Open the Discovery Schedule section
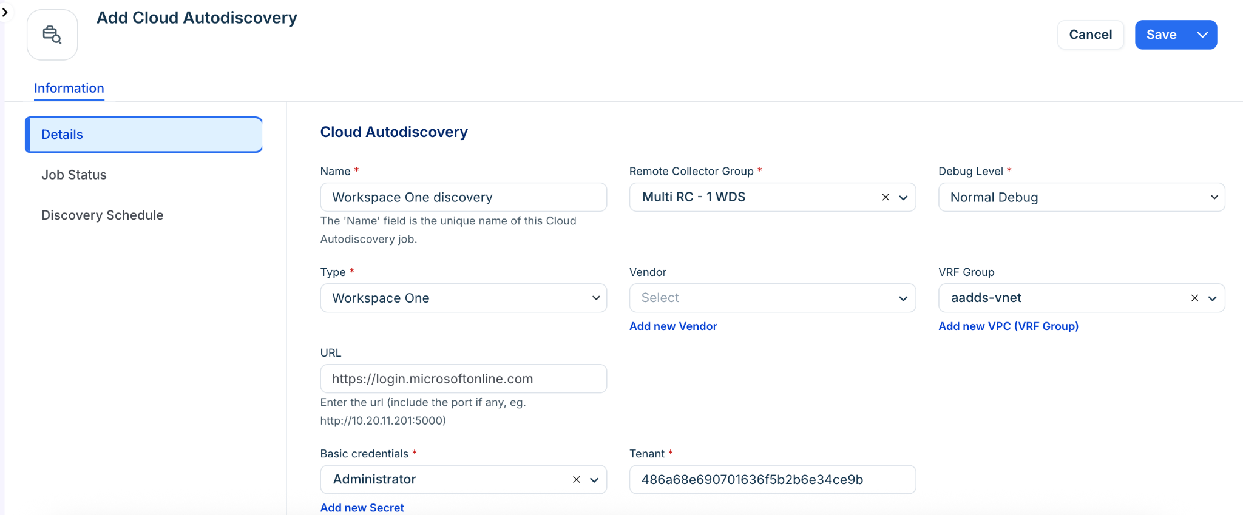Screen dimensions: 1243x515 click(x=103, y=215)
